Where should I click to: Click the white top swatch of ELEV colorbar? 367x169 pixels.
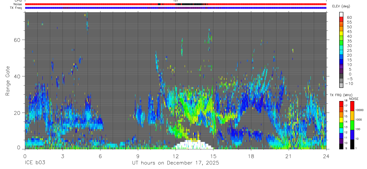(x=341, y=14)
